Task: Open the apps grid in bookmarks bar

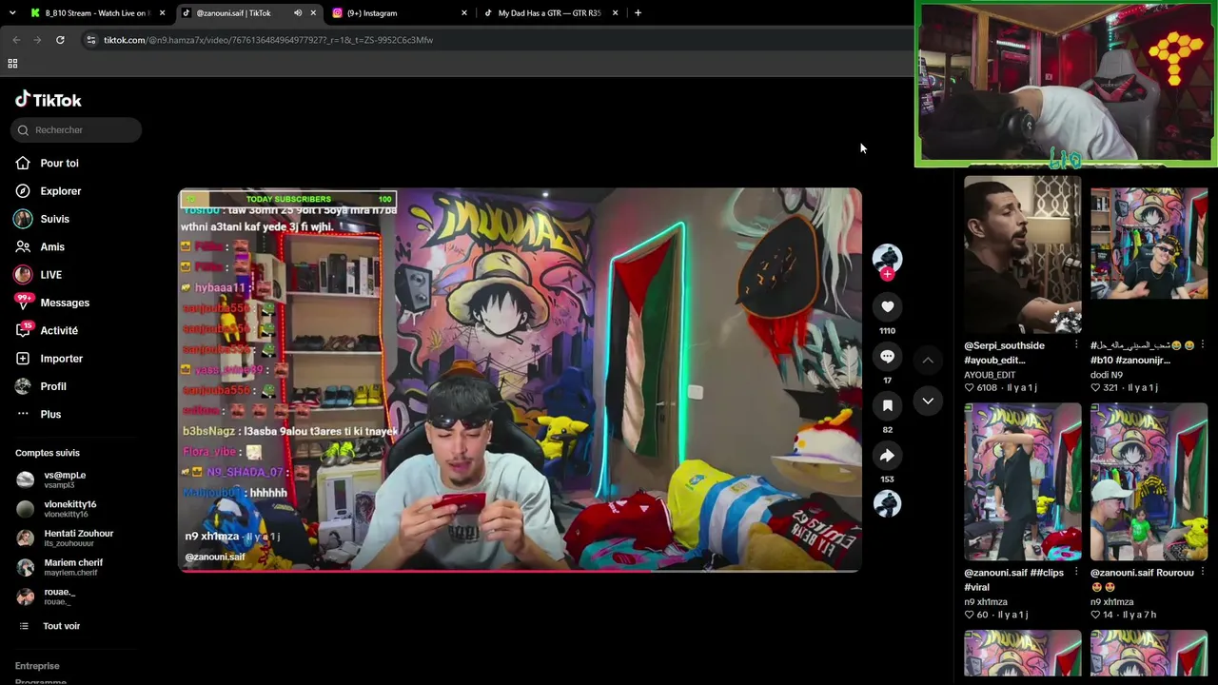Action: point(12,64)
